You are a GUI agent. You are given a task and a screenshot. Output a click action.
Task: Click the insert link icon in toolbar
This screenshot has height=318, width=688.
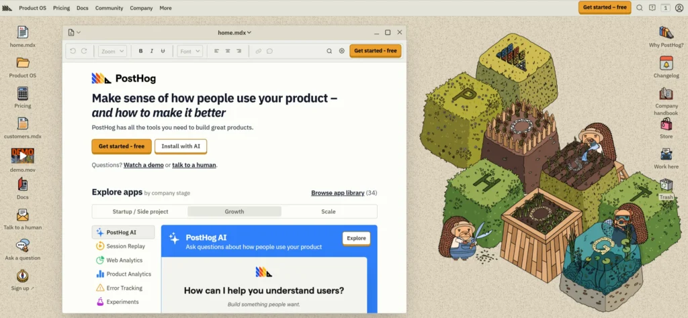pyautogui.click(x=259, y=51)
